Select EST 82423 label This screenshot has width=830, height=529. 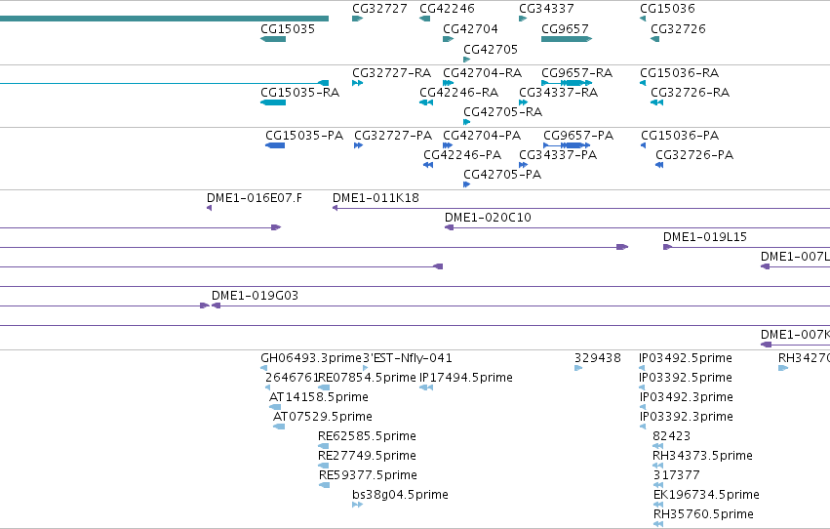tap(671, 437)
